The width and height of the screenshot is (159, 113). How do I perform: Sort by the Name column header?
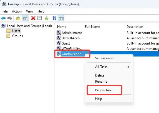tap(62, 27)
